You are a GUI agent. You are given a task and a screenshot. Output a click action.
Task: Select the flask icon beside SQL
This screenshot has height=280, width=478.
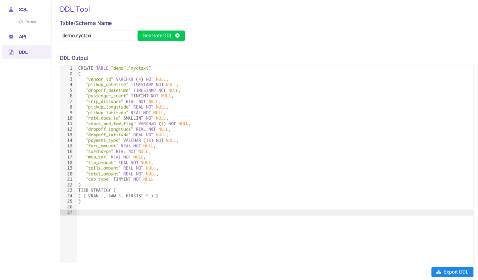[x=11, y=9]
